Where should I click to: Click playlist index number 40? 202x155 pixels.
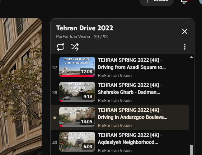coord(55,143)
